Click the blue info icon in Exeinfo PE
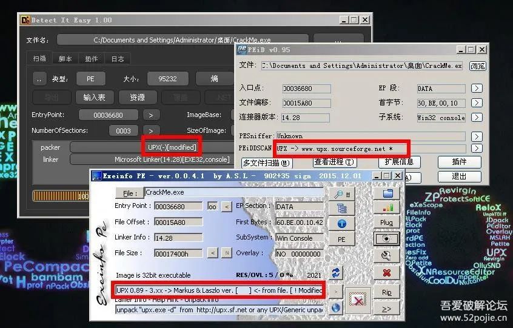The height and width of the screenshot is (328, 513). pos(341,224)
